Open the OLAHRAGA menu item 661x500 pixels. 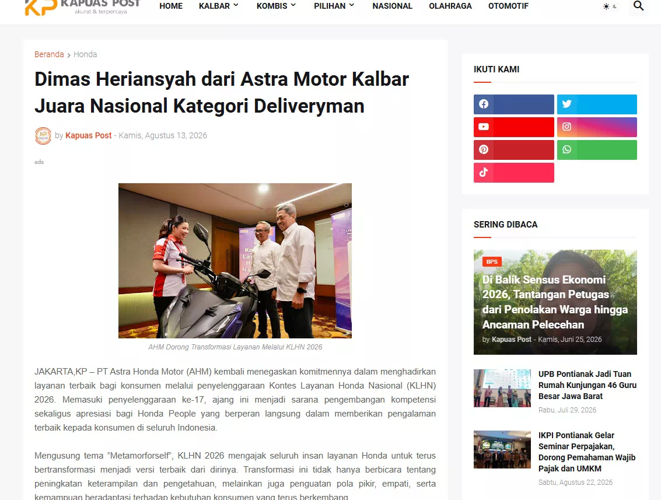click(450, 6)
